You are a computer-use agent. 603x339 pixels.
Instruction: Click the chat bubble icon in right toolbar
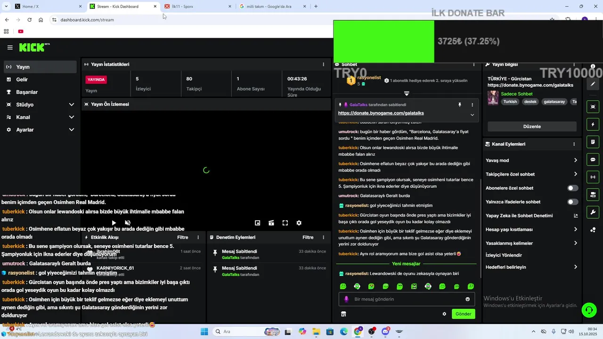[593, 160]
